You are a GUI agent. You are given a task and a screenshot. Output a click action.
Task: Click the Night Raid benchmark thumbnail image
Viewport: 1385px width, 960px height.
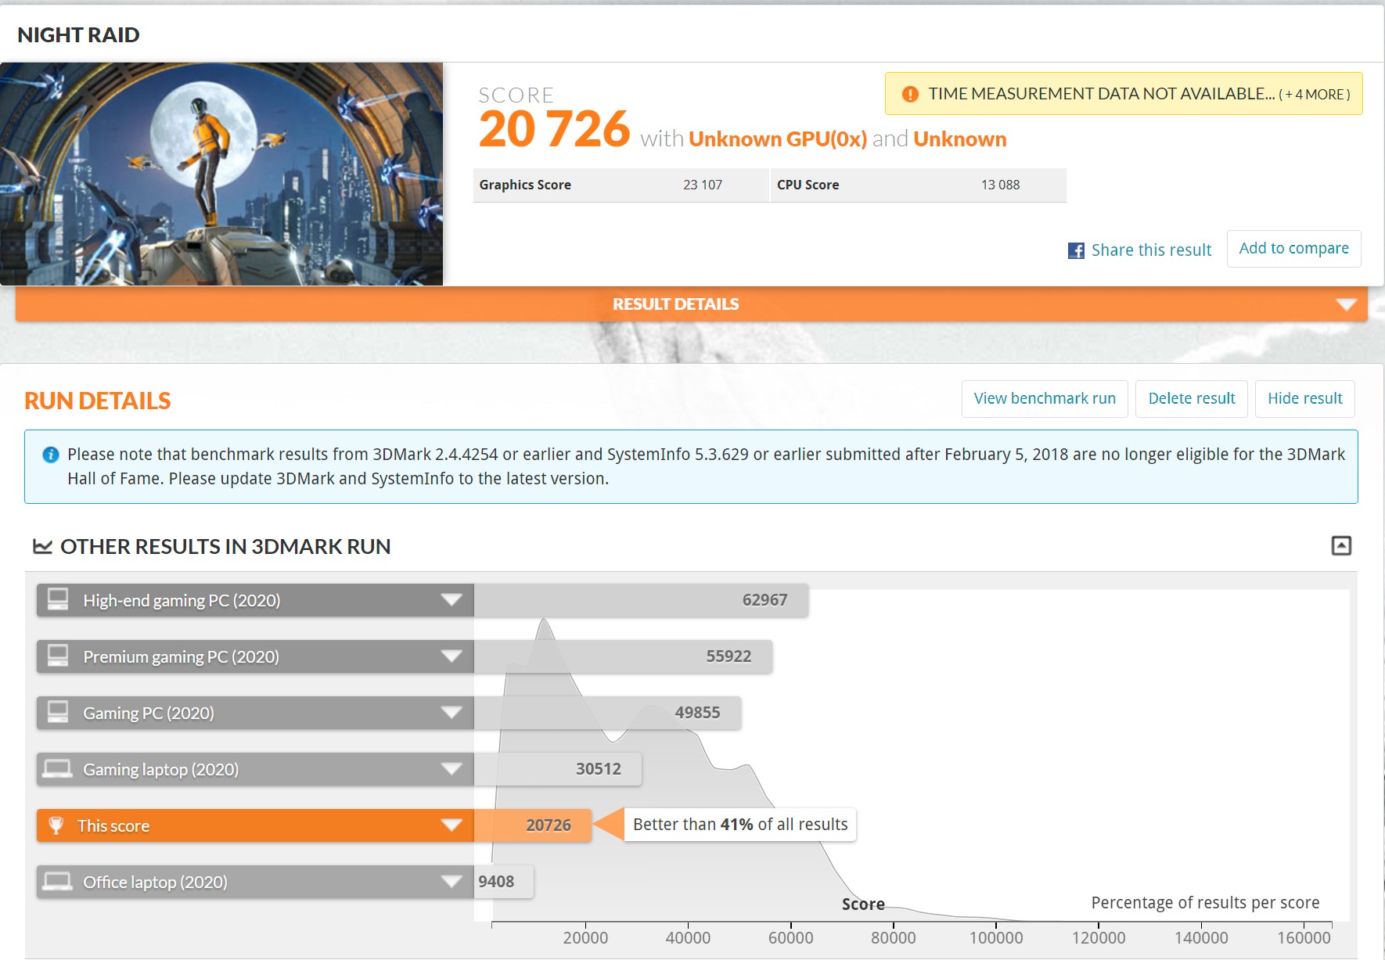pos(221,174)
